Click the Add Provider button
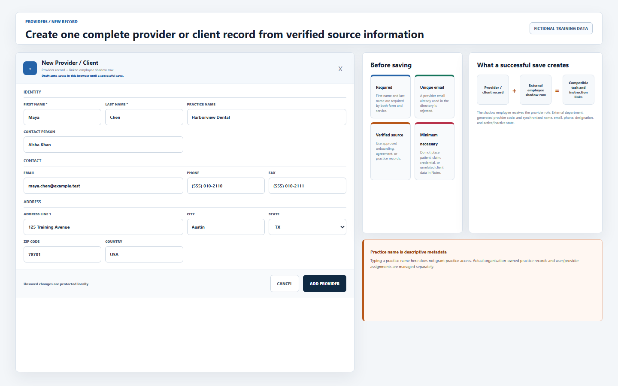Image resolution: width=618 pixels, height=386 pixels. tap(324, 283)
